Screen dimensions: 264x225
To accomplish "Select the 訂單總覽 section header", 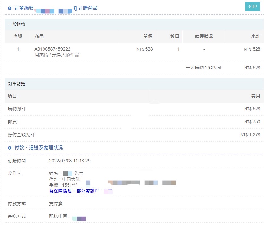I will coord(17,84).
